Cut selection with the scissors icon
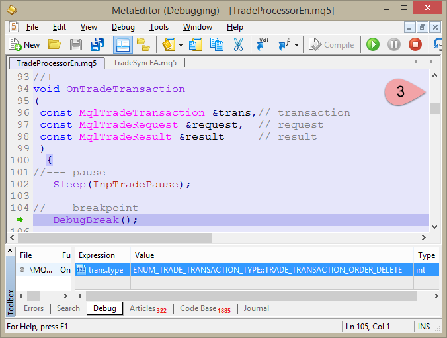 [x=238, y=44]
